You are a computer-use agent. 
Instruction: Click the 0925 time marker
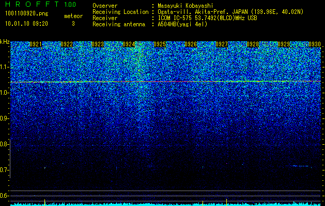(x=160, y=44)
